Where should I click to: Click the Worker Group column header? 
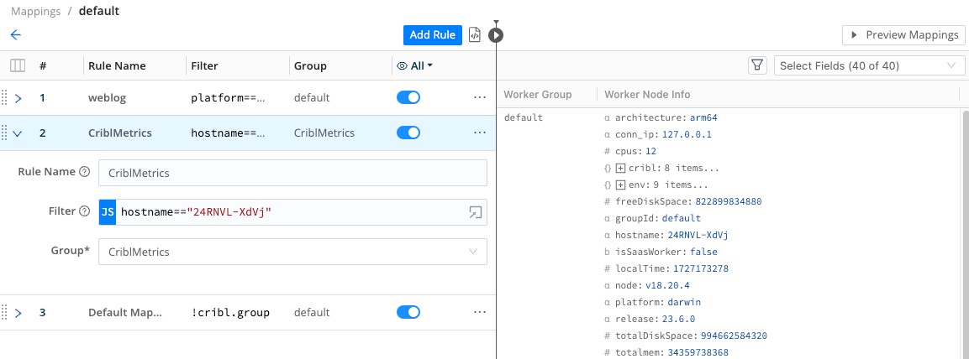click(538, 95)
